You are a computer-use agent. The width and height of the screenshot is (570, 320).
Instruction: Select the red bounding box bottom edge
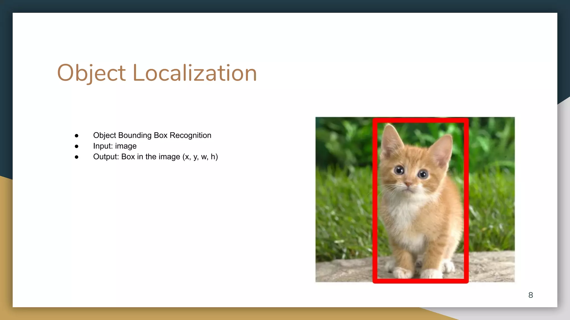point(420,281)
